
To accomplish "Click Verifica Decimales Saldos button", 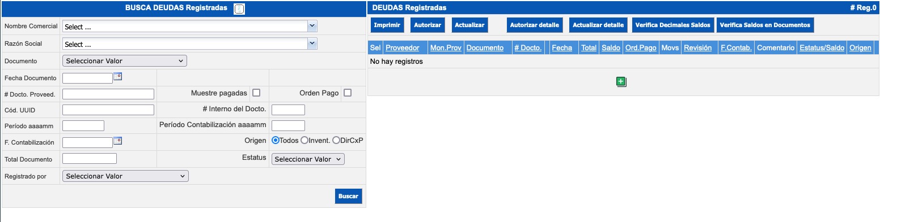I will pyautogui.click(x=672, y=25).
